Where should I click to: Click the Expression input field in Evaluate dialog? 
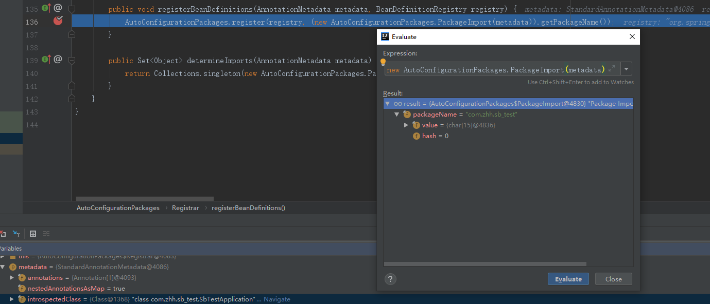[502, 69]
